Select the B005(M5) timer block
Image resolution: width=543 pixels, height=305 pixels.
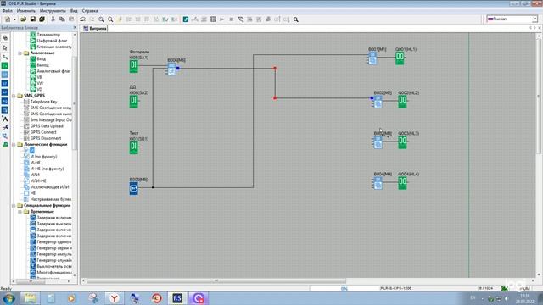click(x=134, y=188)
